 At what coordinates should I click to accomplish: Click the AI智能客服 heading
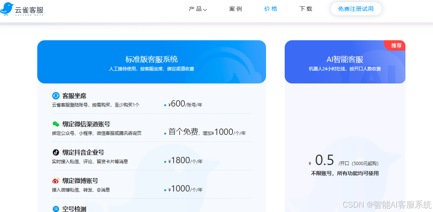345,59
